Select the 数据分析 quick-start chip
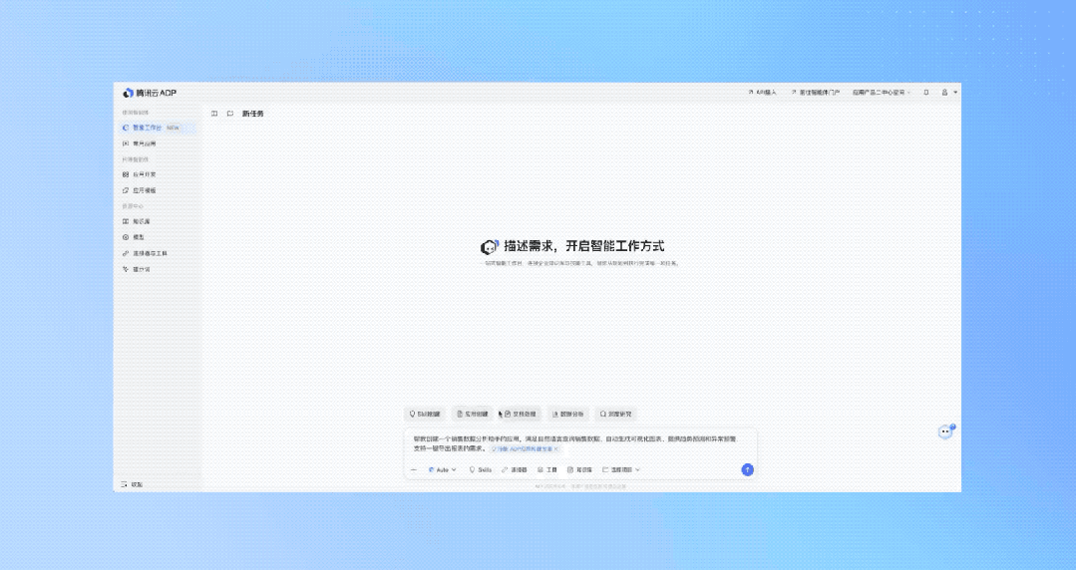The image size is (1076, 570). (x=568, y=414)
